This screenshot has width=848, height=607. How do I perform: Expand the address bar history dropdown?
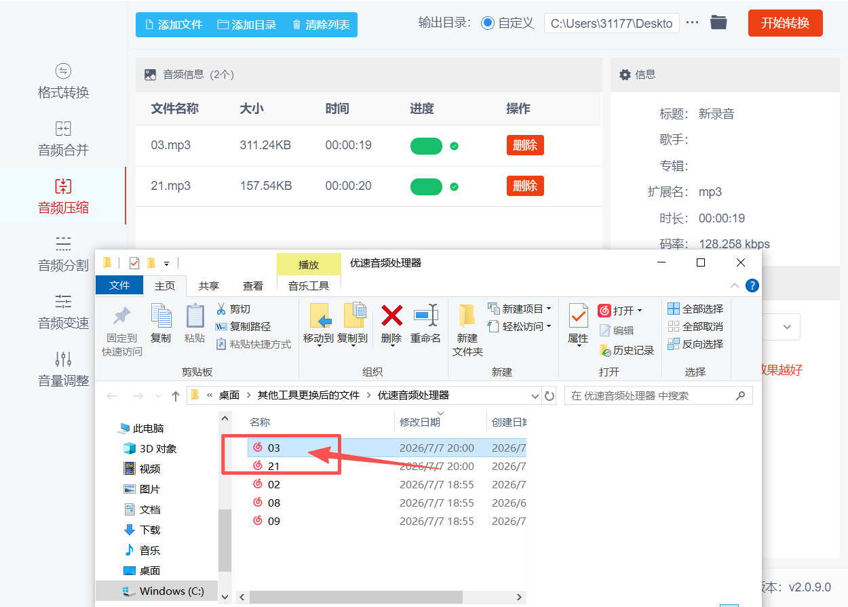coord(535,395)
